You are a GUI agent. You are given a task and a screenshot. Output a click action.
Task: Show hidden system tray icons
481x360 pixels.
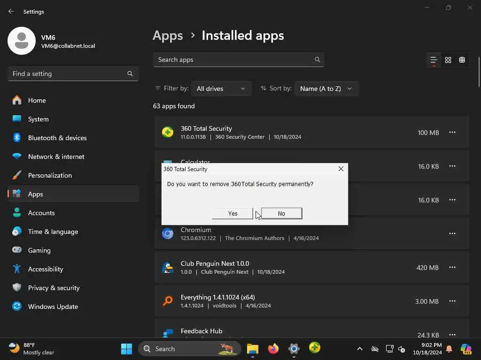point(360,349)
